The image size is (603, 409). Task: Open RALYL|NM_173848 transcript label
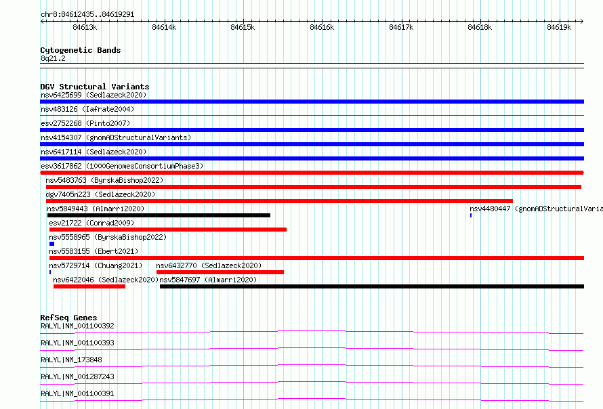pos(71,360)
